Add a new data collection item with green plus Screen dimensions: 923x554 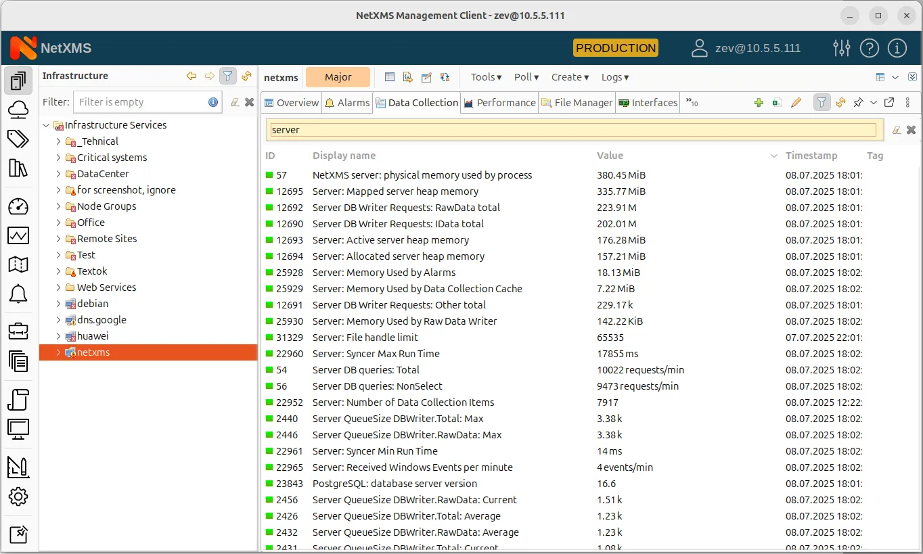click(758, 102)
